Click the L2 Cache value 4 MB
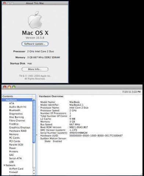 pyautogui.click(x=72, y=119)
